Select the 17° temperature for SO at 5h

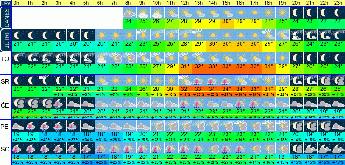click(x=87, y=157)
